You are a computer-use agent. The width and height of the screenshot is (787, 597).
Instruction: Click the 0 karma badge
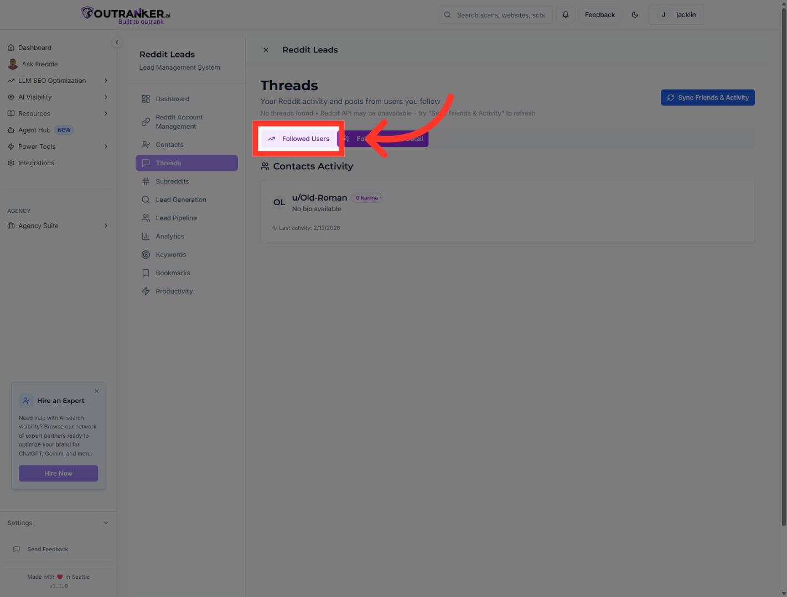coord(367,198)
